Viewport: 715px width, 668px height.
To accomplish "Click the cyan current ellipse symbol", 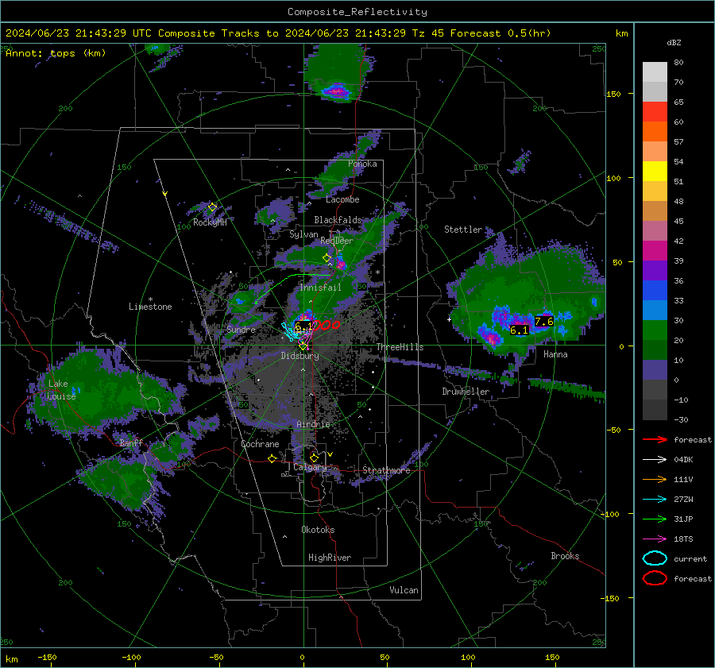I will point(655,558).
